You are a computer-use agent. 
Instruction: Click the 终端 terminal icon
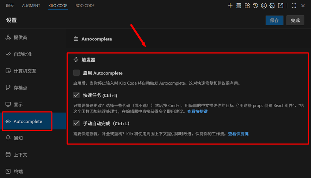8,171
